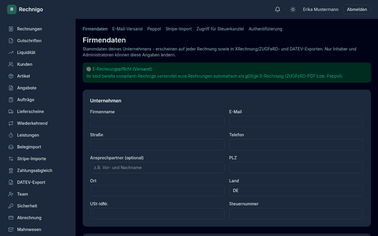Click user name Erika Mustermann

[x=321, y=9]
